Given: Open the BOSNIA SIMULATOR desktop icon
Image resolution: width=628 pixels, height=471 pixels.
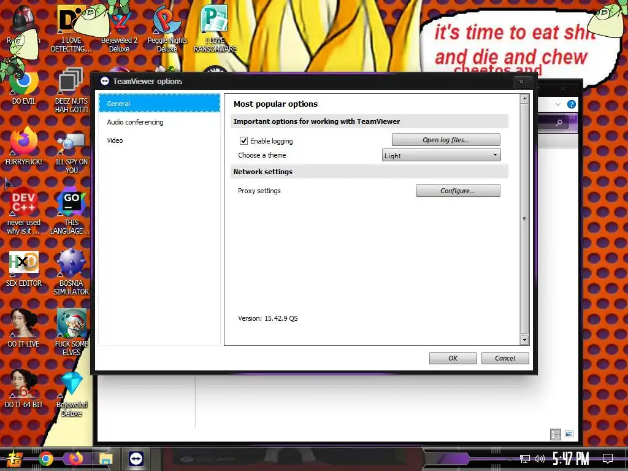Looking at the screenshot, I should 71,272.
